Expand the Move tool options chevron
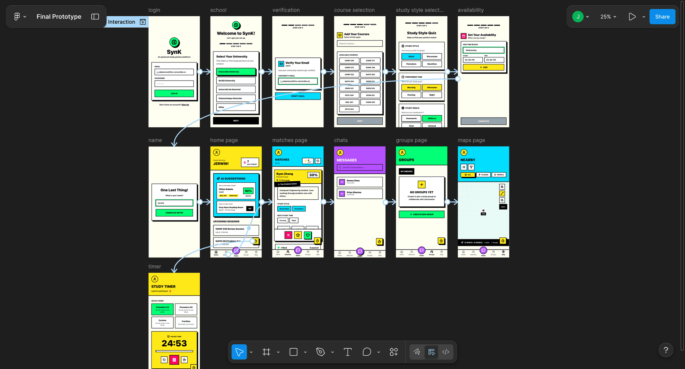The height and width of the screenshot is (369, 685). (x=251, y=352)
